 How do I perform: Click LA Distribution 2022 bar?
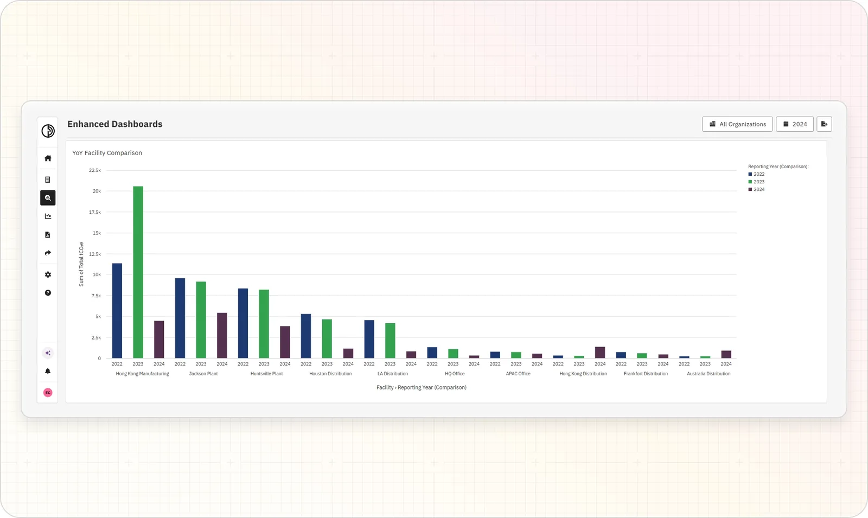tap(369, 339)
